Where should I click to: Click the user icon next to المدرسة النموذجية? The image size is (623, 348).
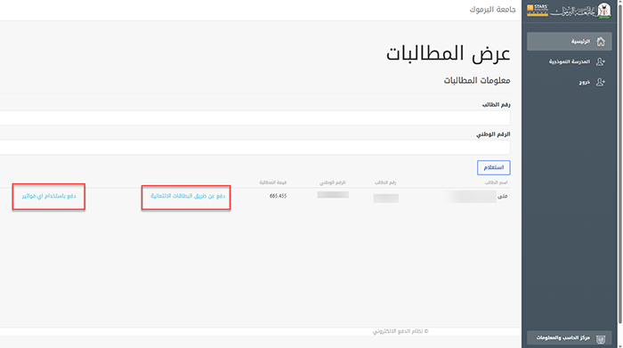click(x=601, y=61)
